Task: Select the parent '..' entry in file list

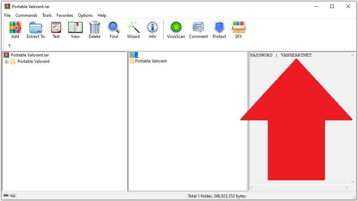Action: pos(134,55)
